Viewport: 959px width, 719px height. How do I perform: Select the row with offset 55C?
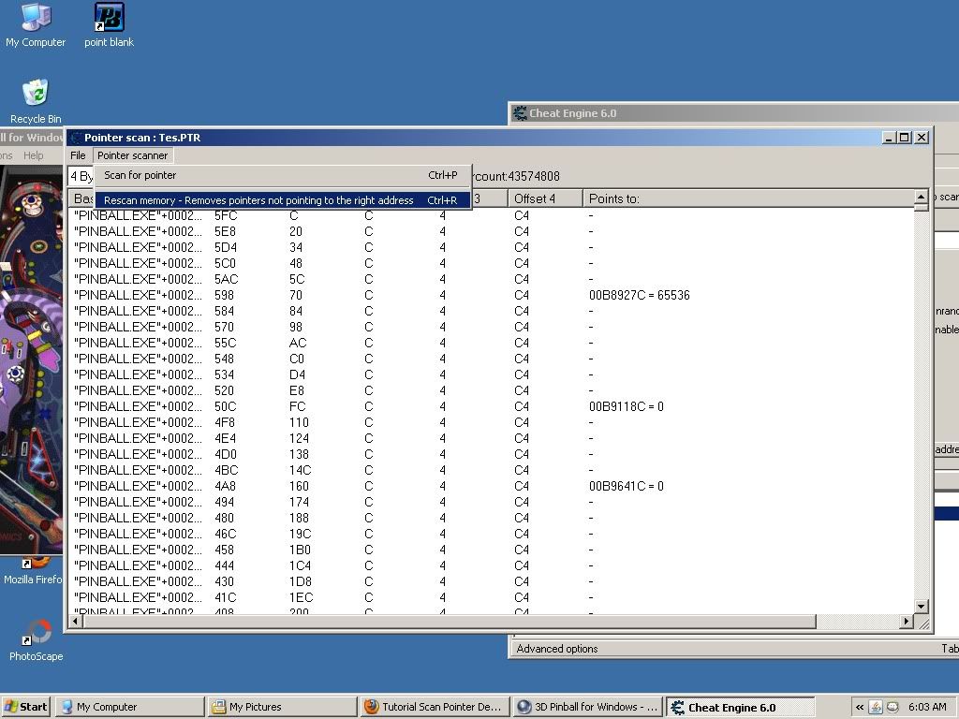click(x=493, y=343)
